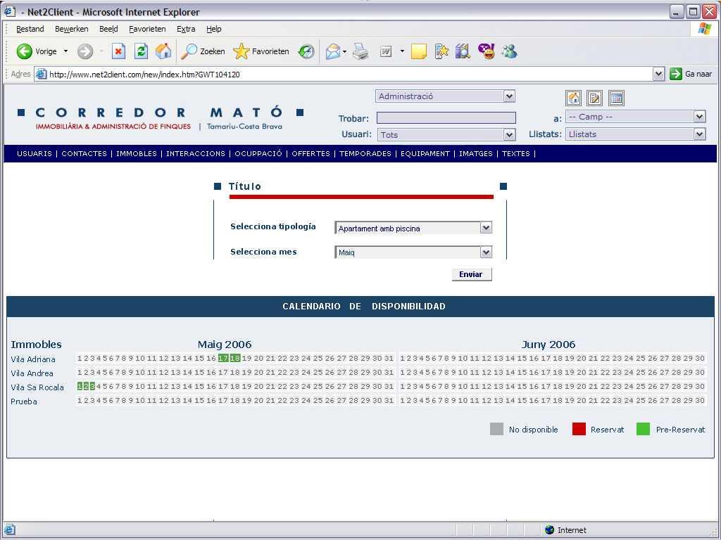This screenshot has width=721, height=540.
Task: Click the Vorige back arrow icon
Action: [25, 51]
